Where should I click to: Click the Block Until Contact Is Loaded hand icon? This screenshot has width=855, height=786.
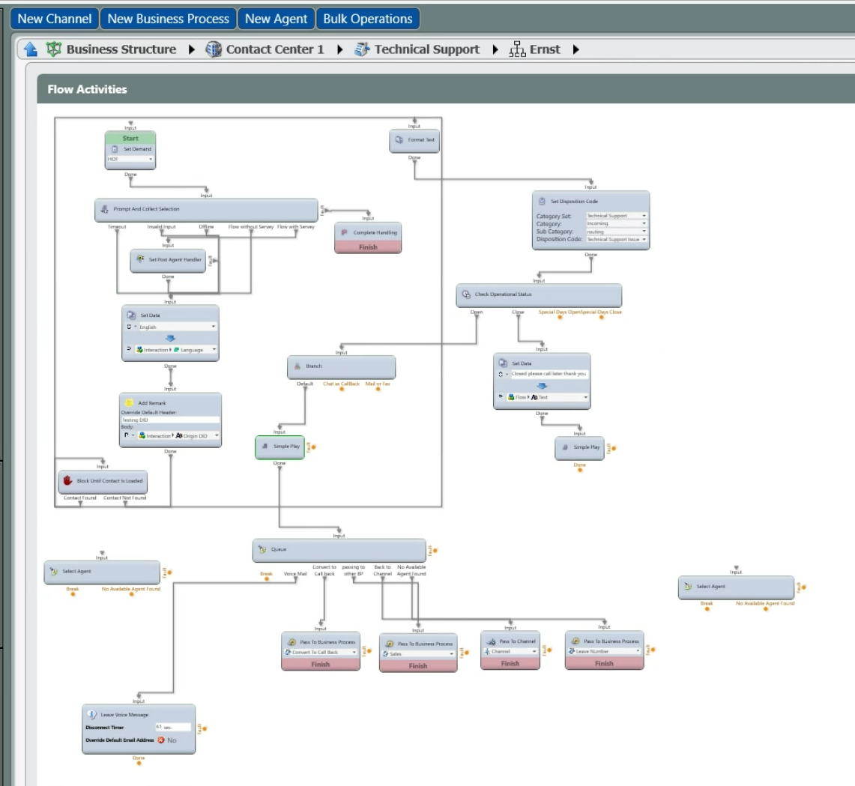(x=67, y=480)
